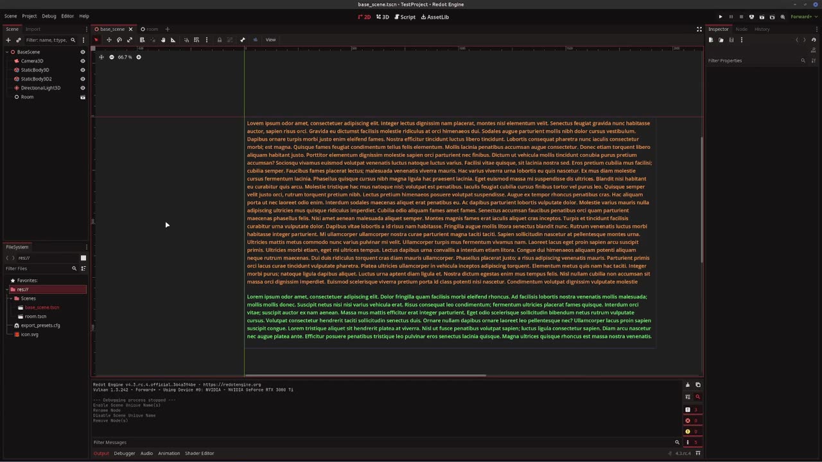Collapse the BaseScene root node
822x462 pixels.
(x=7, y=52)
